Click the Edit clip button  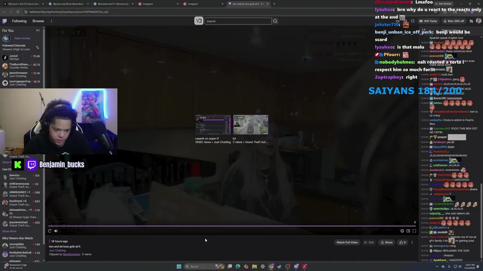tap(369, 242)
